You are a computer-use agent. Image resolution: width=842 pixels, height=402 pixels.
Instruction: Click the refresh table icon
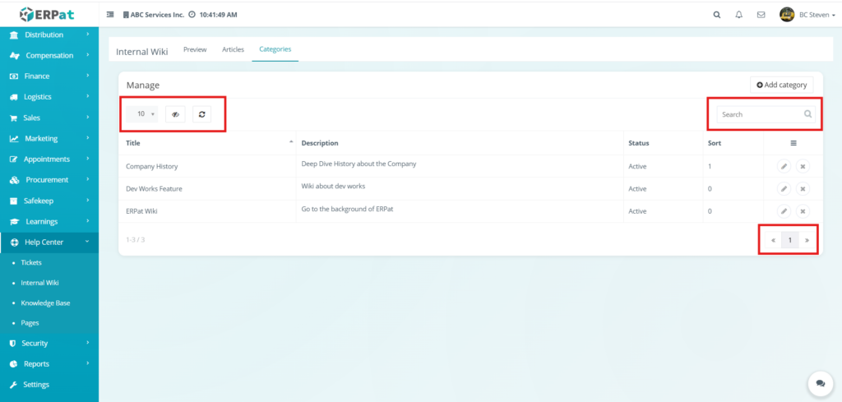201,114
